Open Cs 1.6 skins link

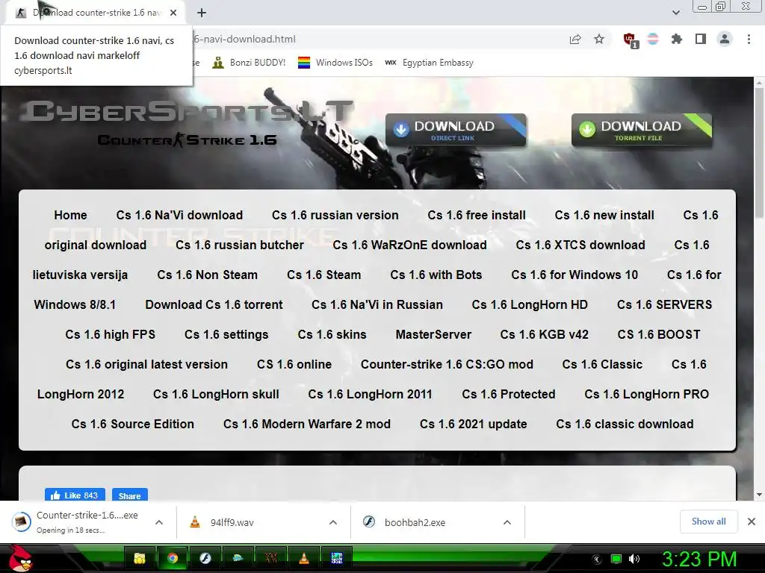pos(332,334)
